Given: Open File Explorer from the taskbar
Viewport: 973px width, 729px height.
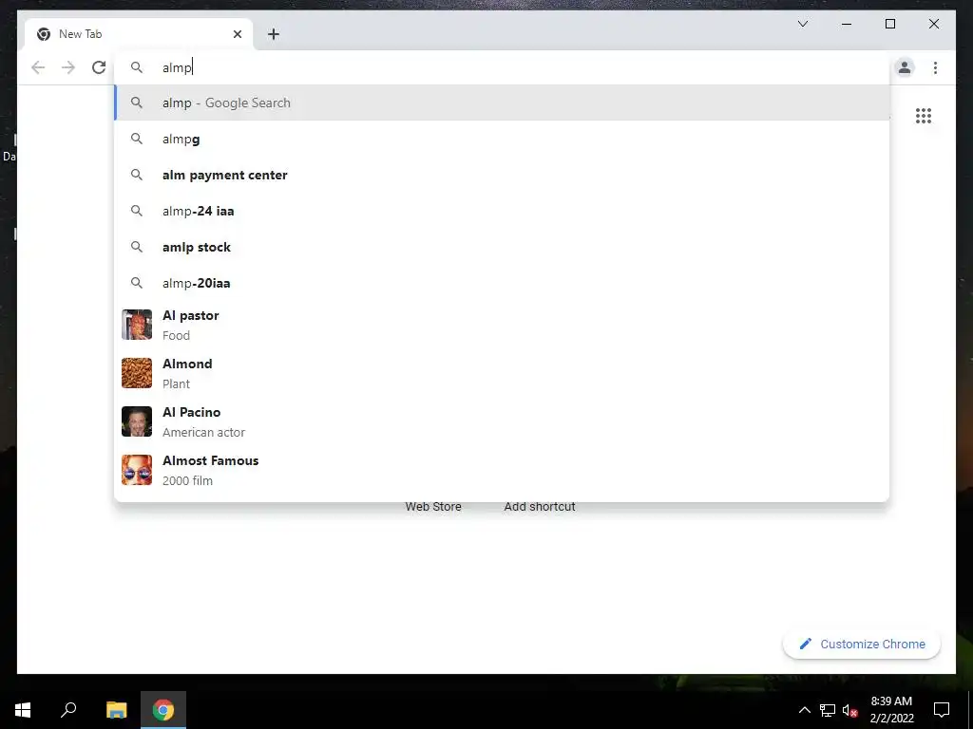Looking at the screenshot, I should coord(116,710).
